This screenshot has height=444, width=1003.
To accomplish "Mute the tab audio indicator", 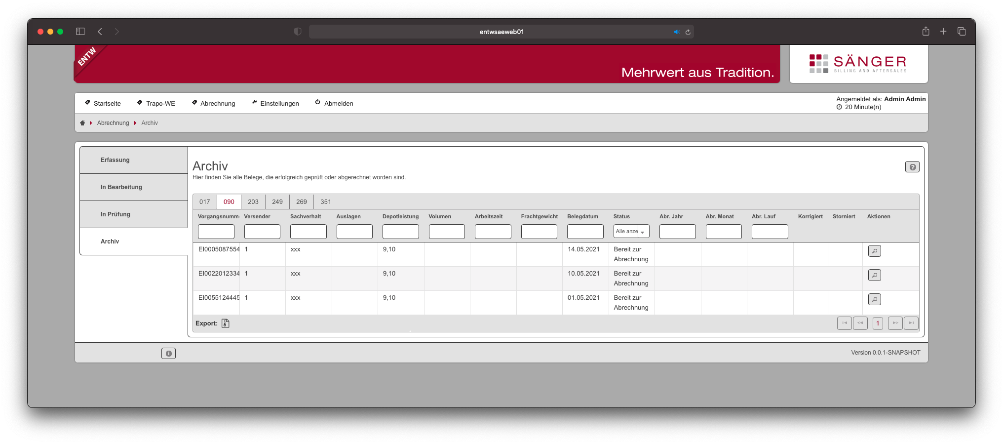I will pyautogui.click(x=677, y=32).
